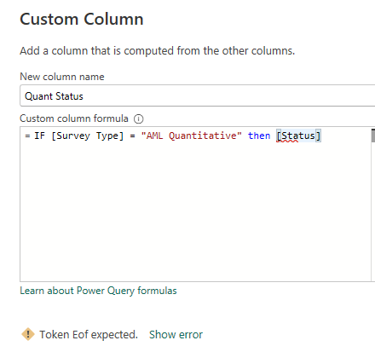Click the Show error link
The height and width of the screenshot is (352, 375).
(x=176, y=334)
